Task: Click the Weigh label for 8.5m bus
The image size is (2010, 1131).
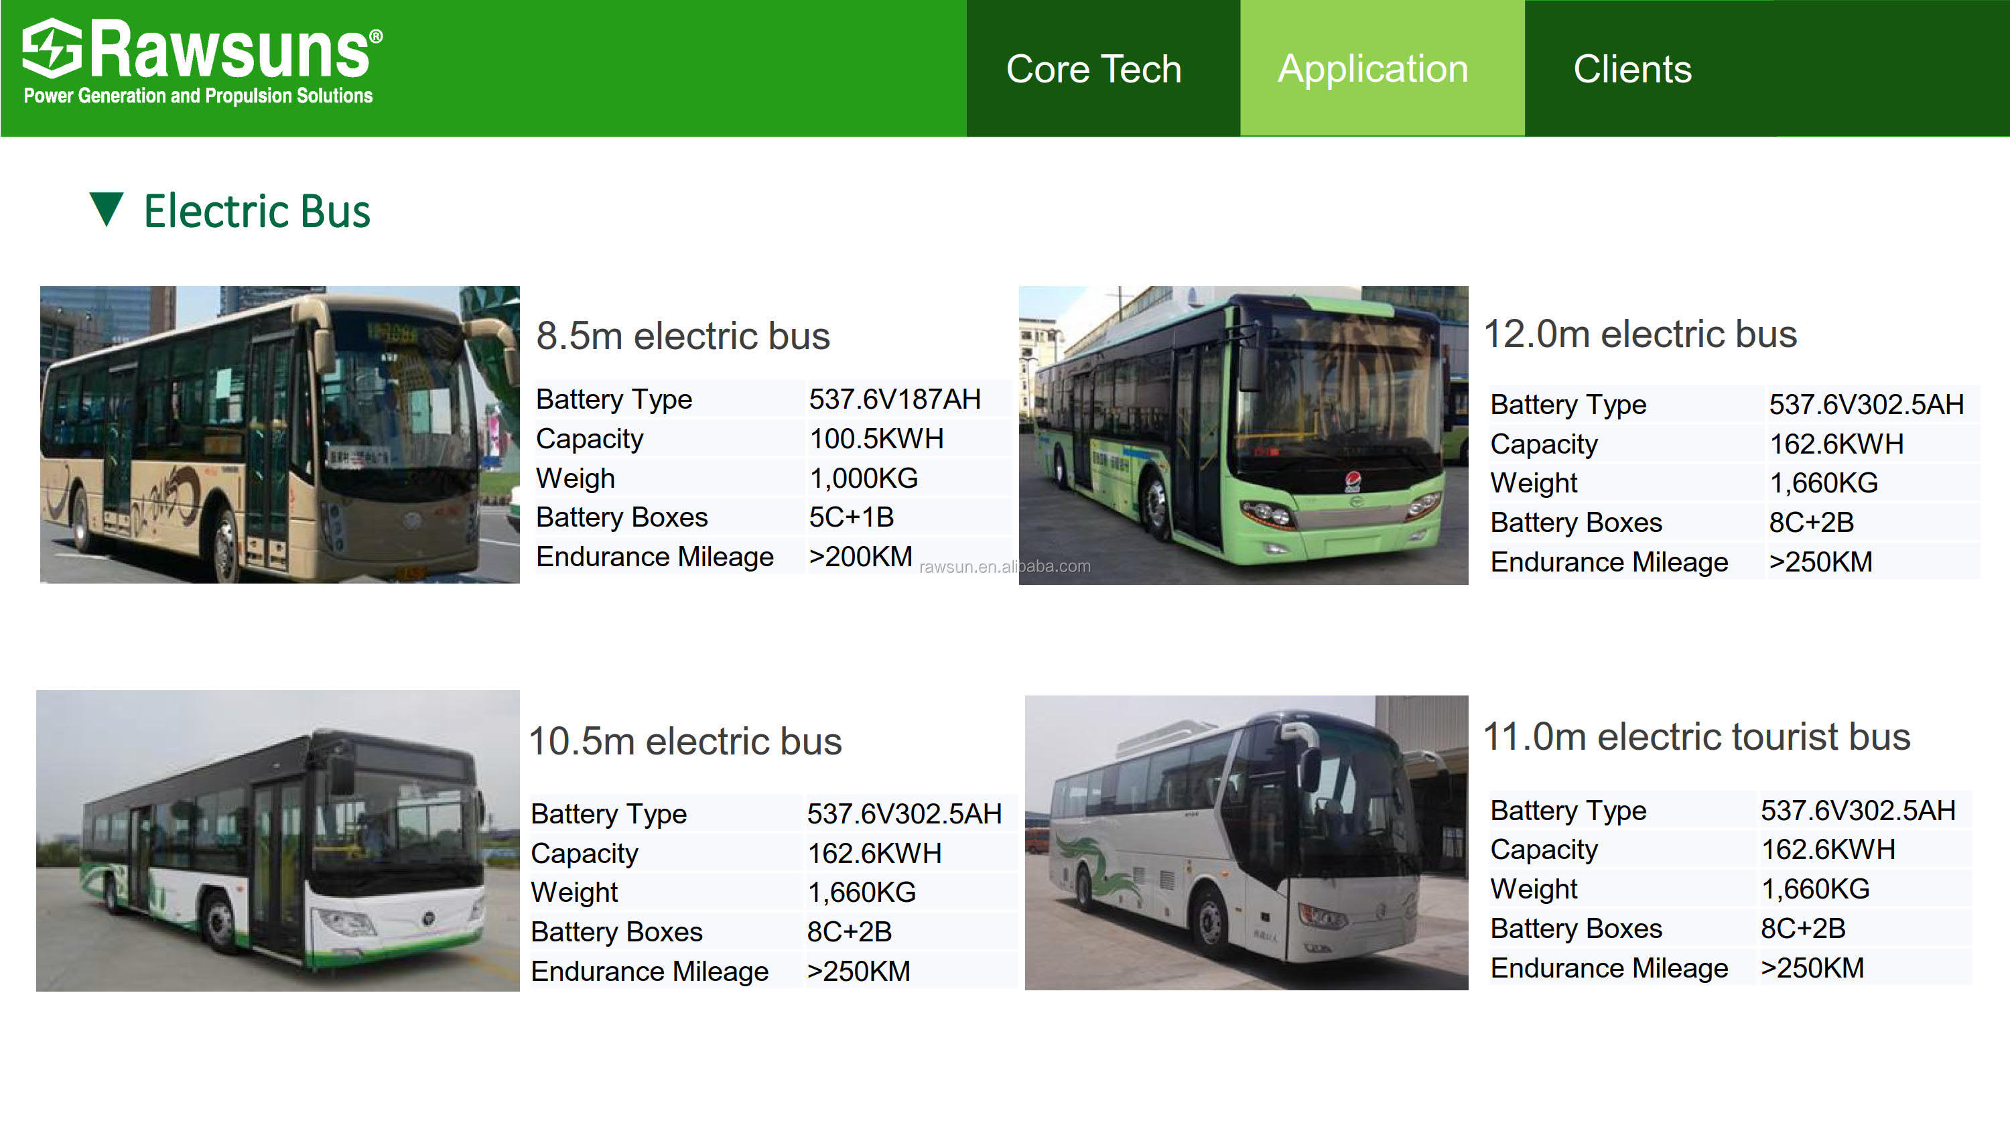Action: pos(575,478)
